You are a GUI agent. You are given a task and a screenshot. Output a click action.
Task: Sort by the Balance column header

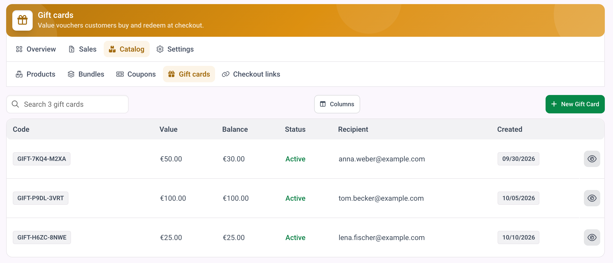235,129
